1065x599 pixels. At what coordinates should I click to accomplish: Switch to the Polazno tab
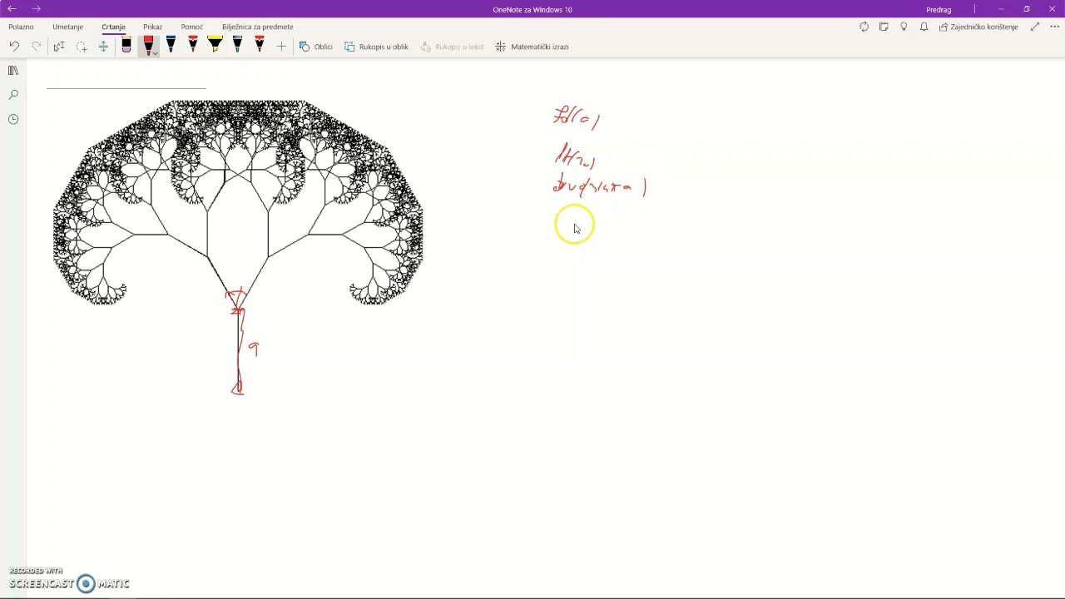coord(21,27)
